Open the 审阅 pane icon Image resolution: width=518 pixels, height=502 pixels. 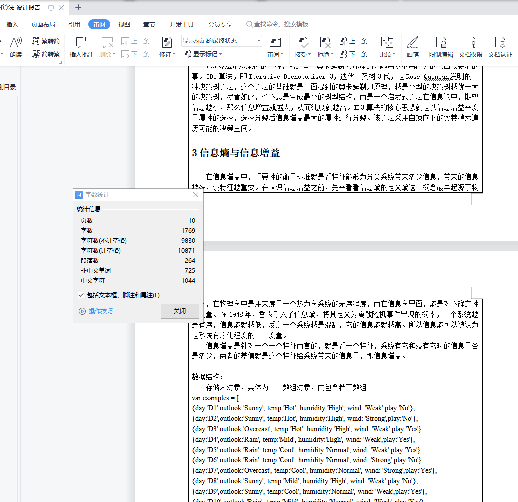(x=275, y=43)
